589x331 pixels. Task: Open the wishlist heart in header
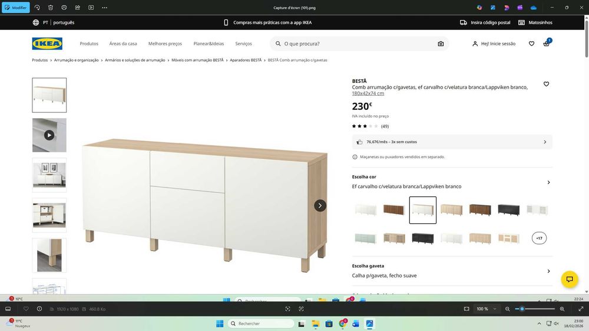[x=531, y=44]
